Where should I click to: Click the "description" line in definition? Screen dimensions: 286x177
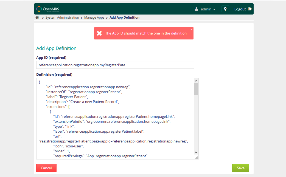pyautogui.click(x=82, y=102)
